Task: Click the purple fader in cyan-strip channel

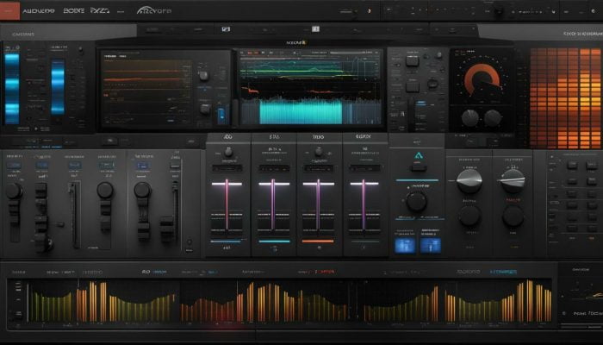Action: 273,204
